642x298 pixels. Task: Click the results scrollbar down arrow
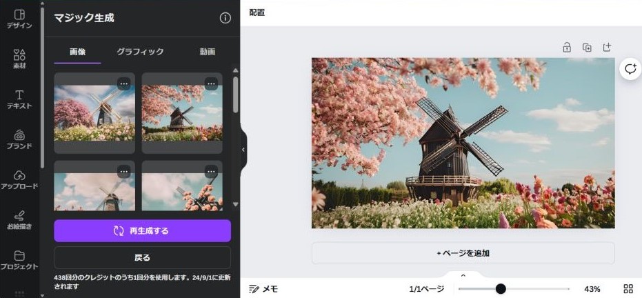(x=235, y=204)
